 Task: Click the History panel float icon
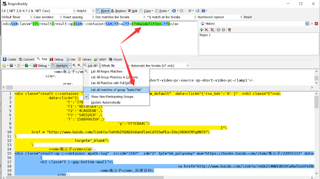[x=307, y=24]
